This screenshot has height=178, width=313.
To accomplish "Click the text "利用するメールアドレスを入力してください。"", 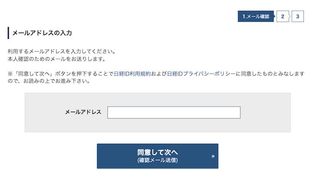I will coord(61,52).
